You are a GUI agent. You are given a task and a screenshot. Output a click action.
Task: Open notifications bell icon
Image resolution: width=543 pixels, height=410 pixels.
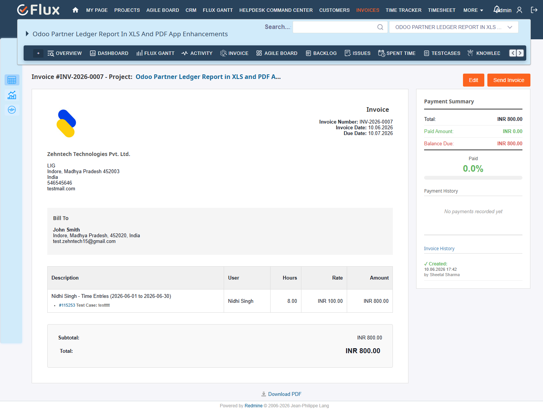[497, 10]
